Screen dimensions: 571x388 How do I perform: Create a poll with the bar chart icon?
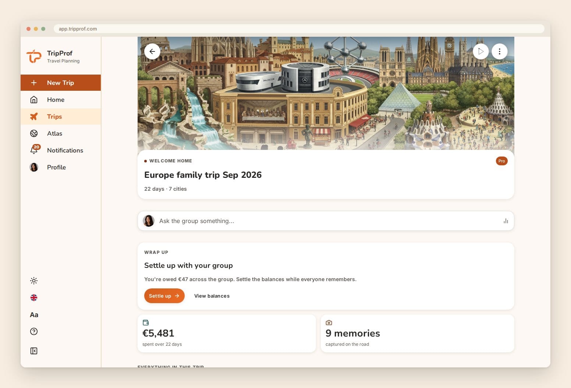tap(506, 221)
